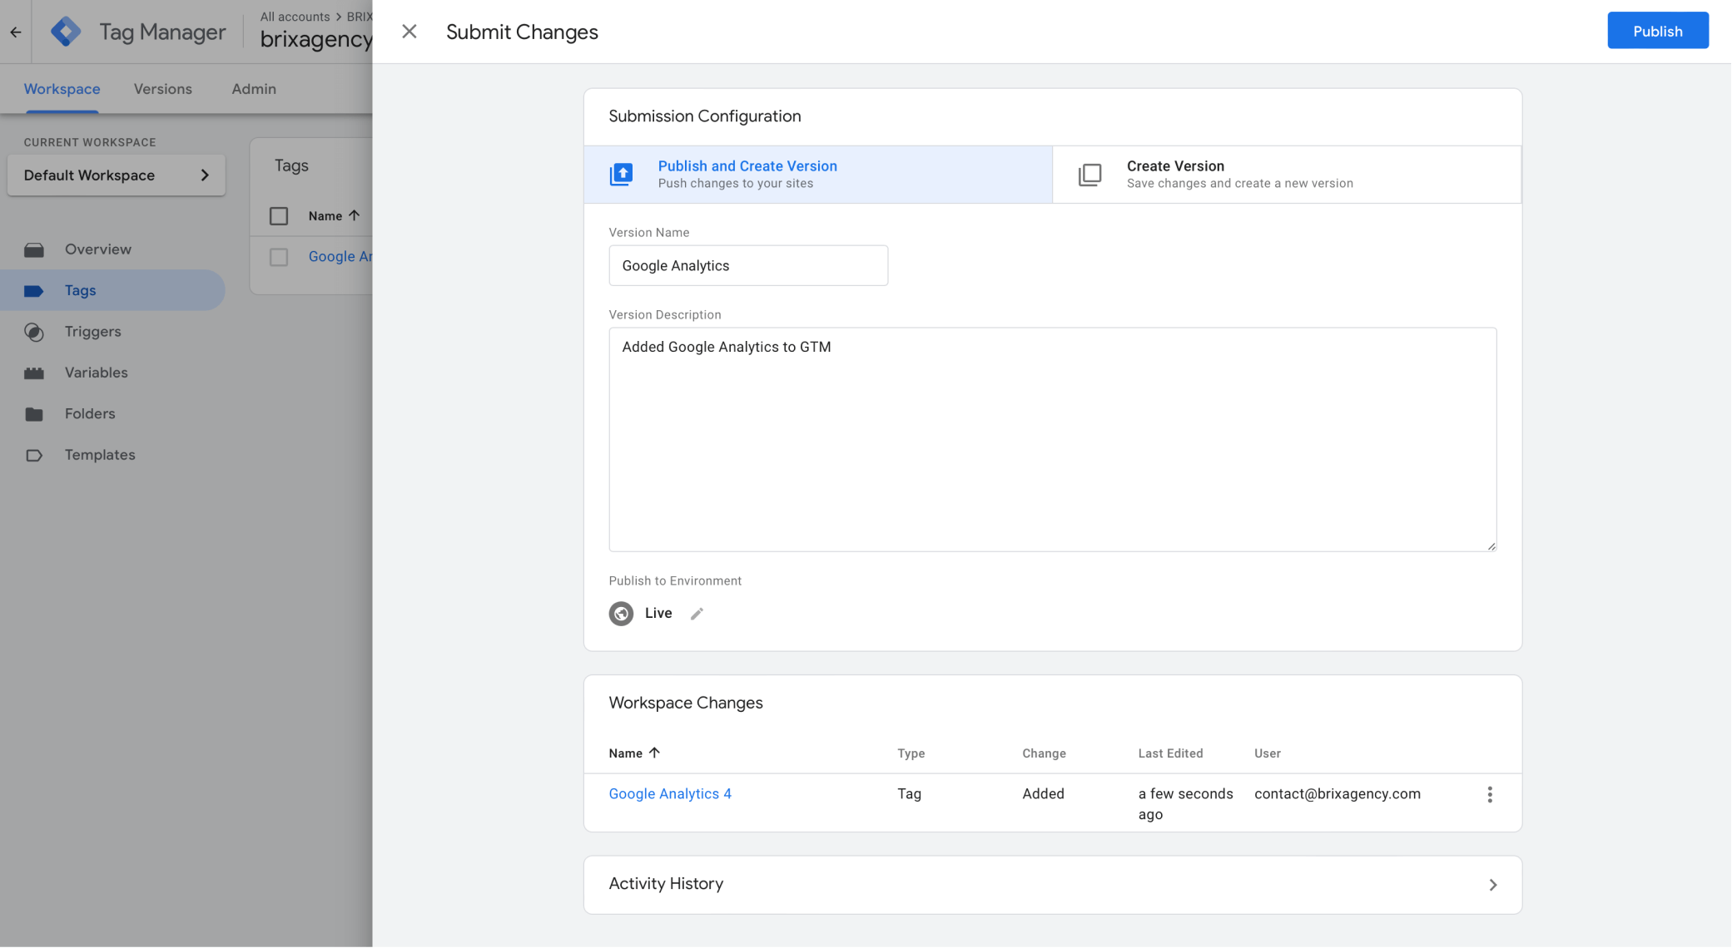Click the Publish button
This screenshot has height=948, width=1732.
click(1657, 31)
